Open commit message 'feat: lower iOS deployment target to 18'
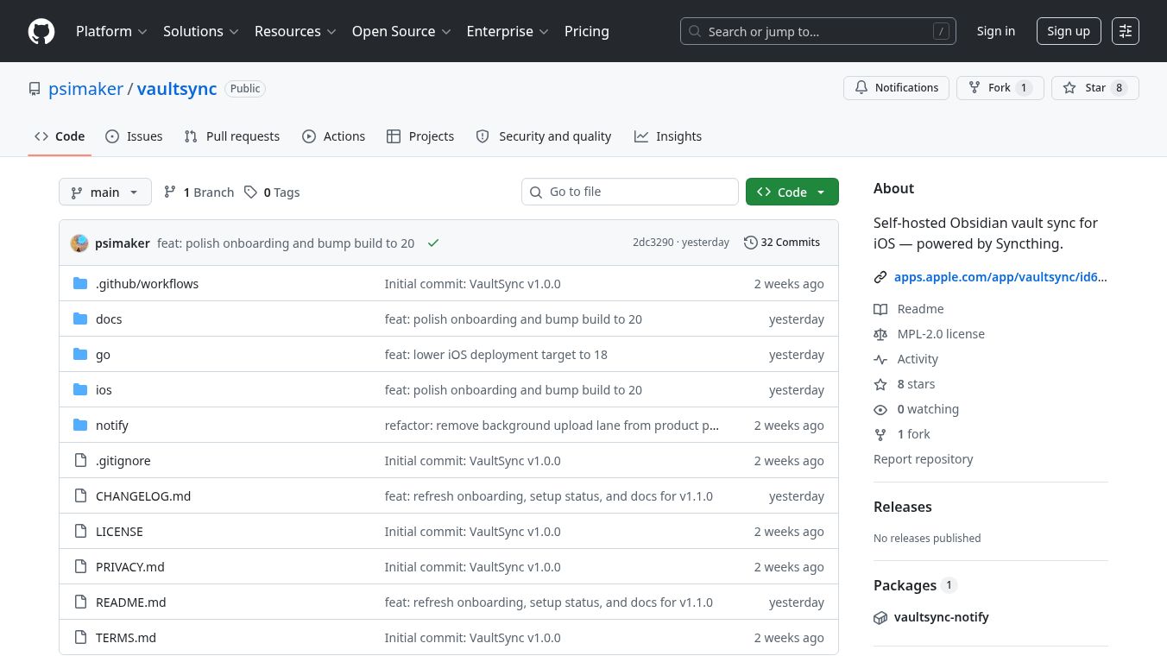The image size is (1167, 656). pos(496,355)
